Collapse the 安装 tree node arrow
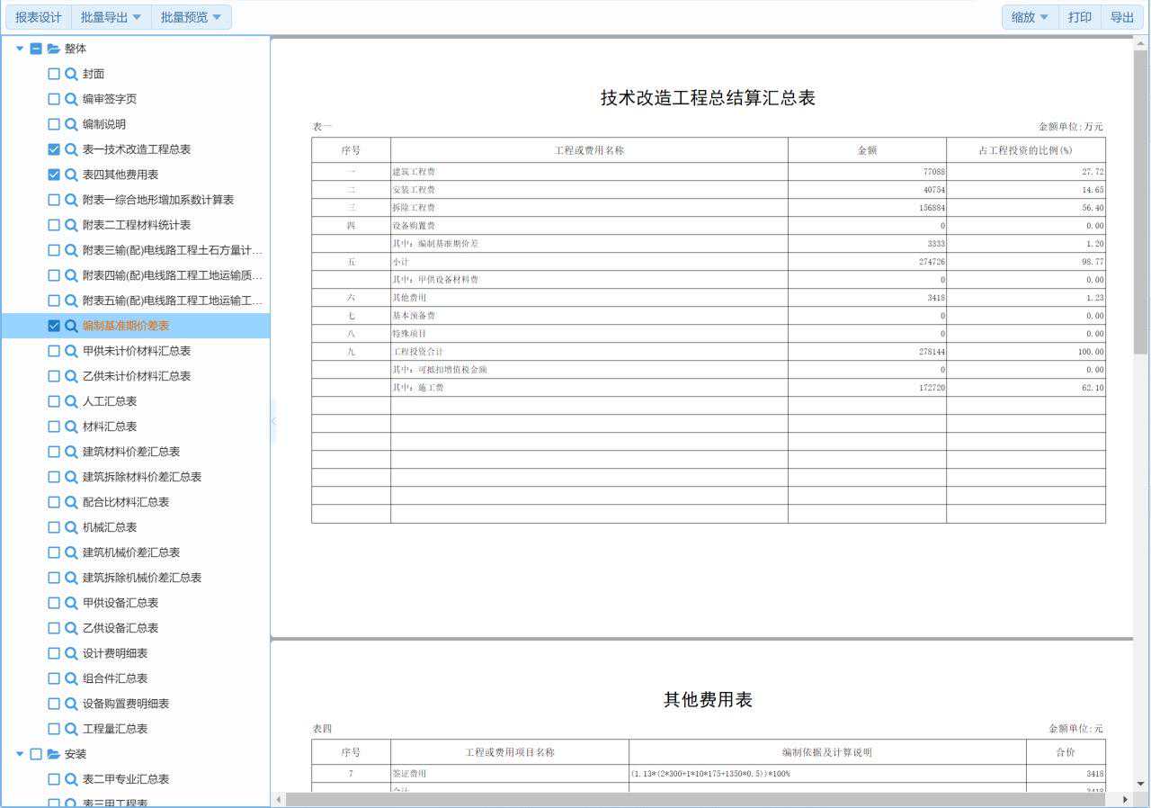 20,754
